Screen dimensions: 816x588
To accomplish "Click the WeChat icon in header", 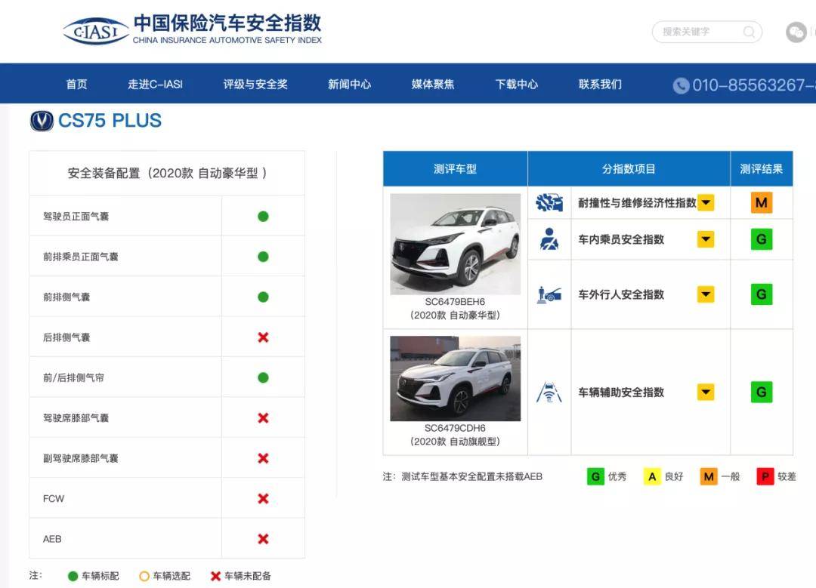I will pos(796,32).
